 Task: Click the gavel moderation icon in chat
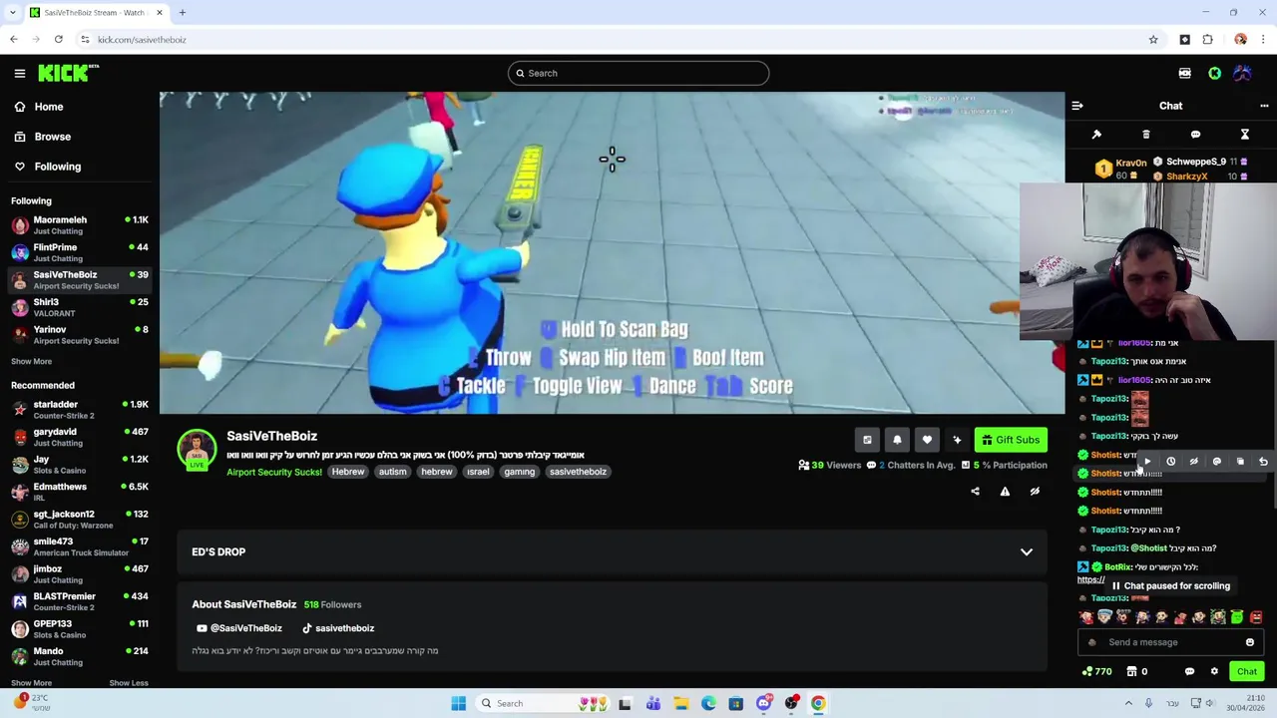[1096, 135]
